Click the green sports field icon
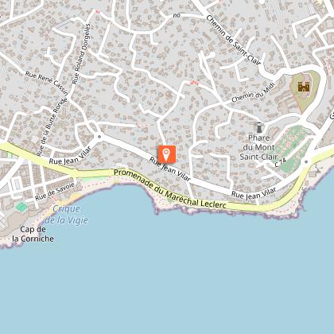 [21, 207]
